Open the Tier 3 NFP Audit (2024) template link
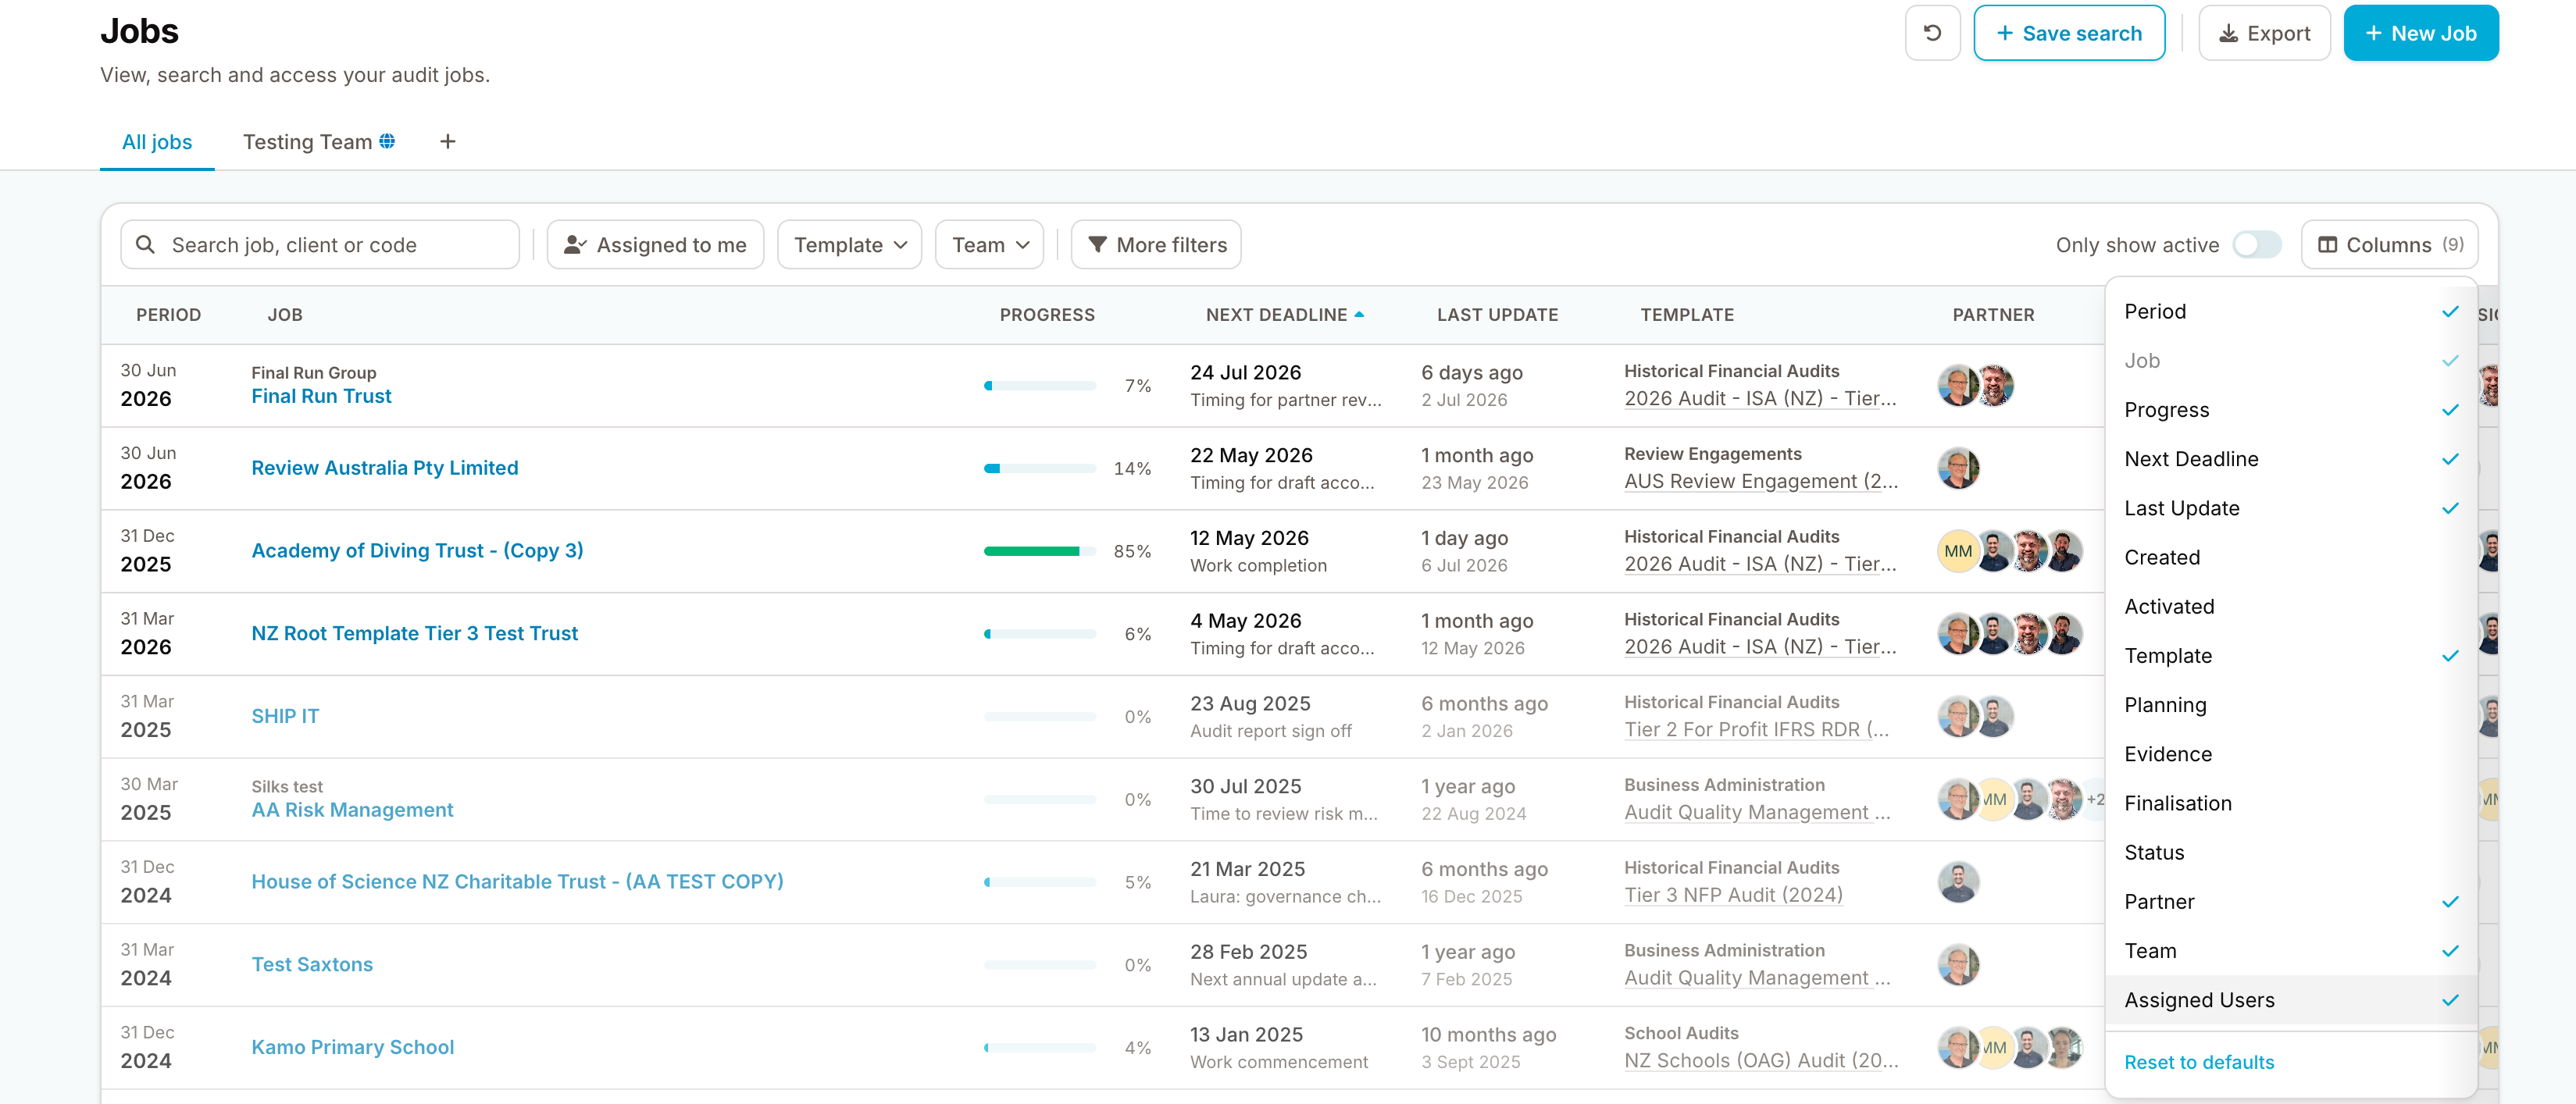 coord(1733,895)
